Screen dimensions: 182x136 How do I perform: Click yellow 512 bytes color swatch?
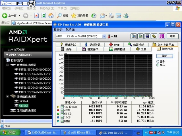pos(58,107)
